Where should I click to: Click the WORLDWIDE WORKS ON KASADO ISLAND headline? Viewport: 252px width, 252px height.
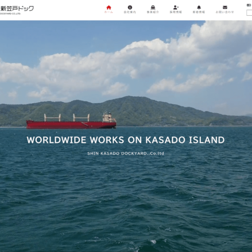coord(125,140)
